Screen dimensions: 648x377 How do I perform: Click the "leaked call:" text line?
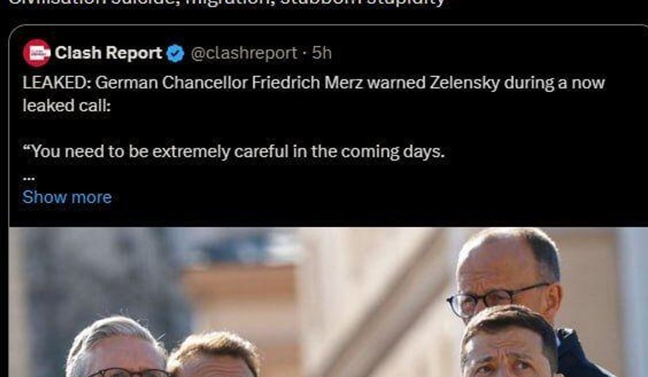coord(67,106)
